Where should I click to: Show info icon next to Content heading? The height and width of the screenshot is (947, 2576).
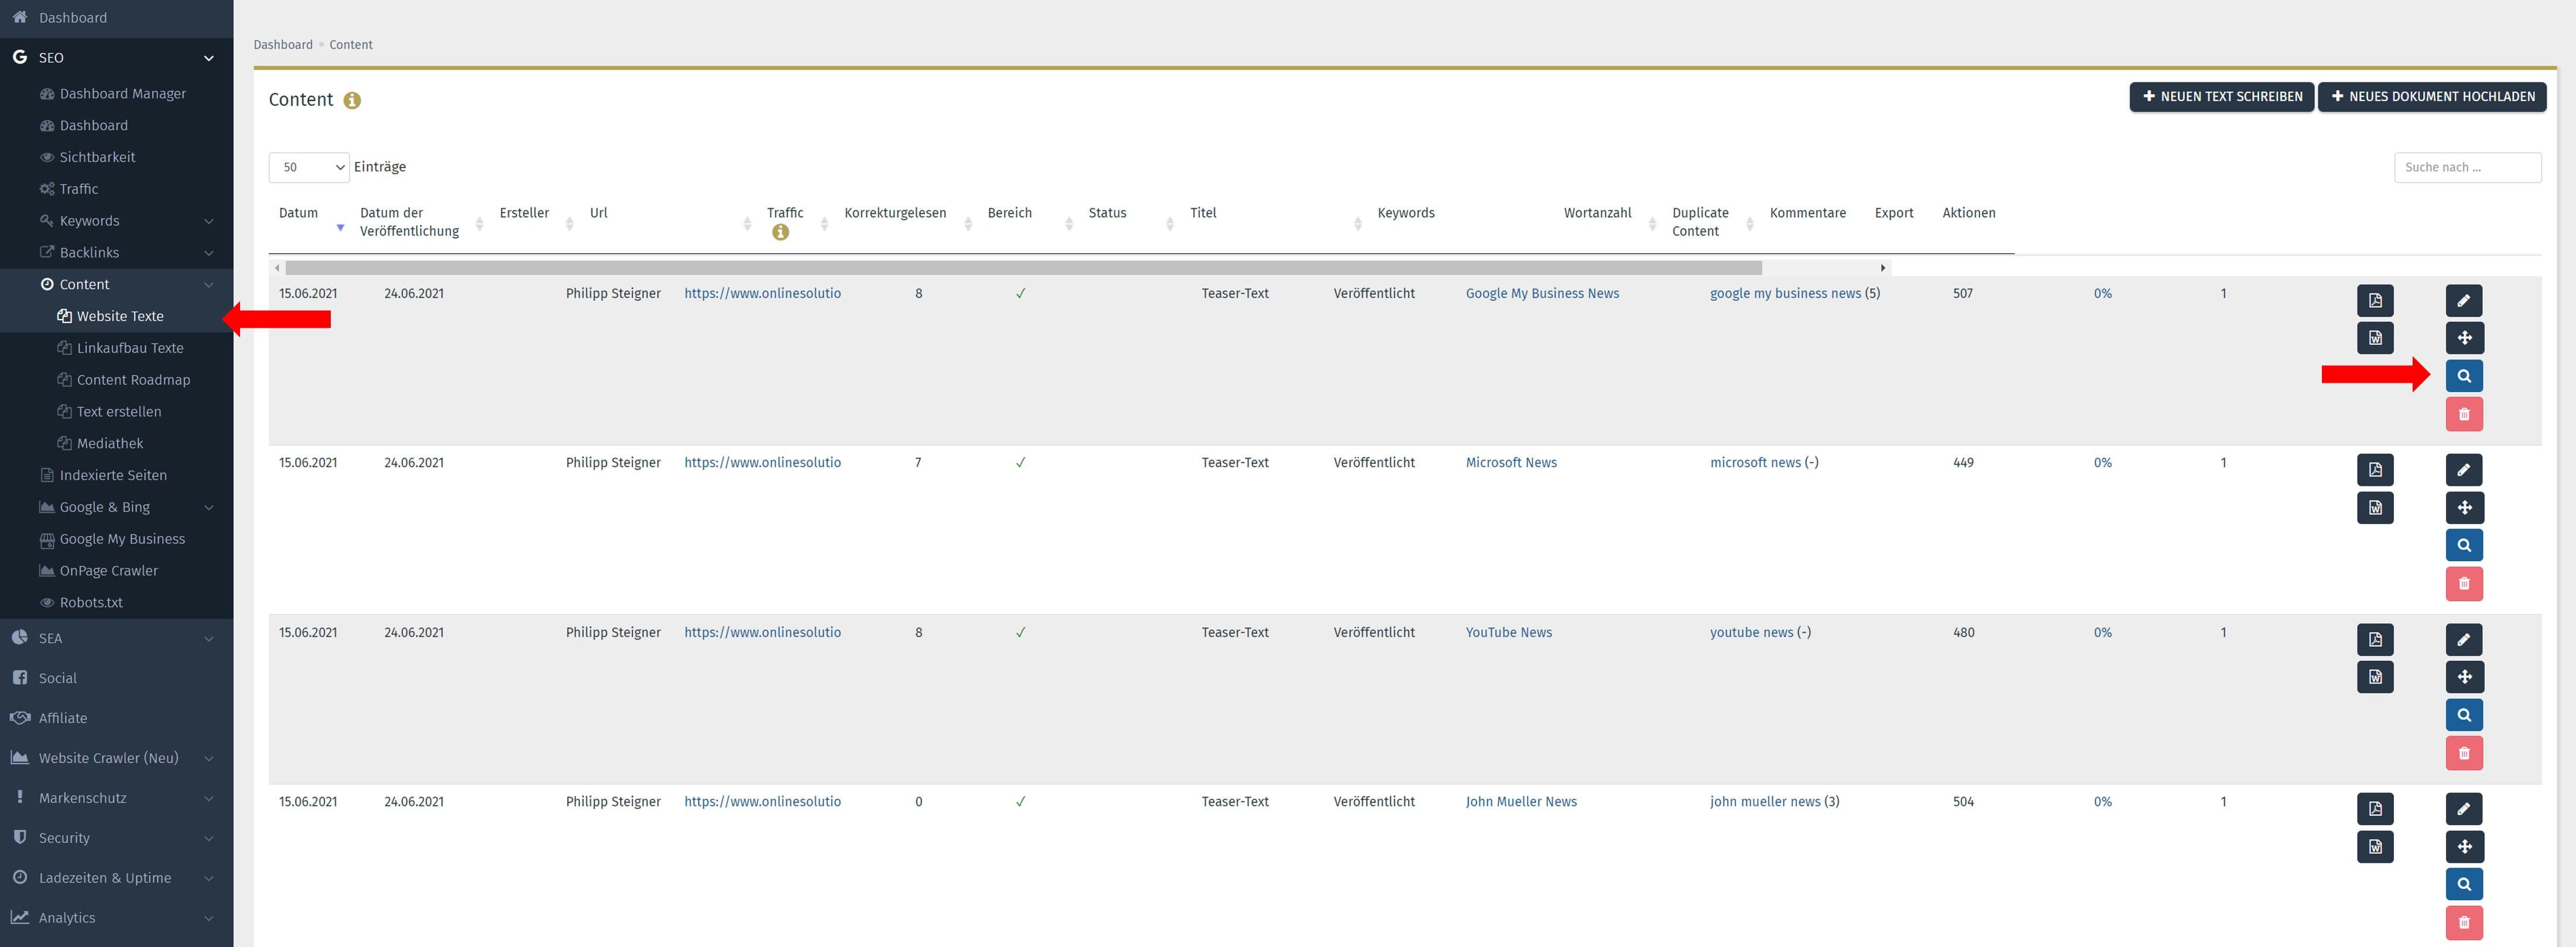(352, 100)
